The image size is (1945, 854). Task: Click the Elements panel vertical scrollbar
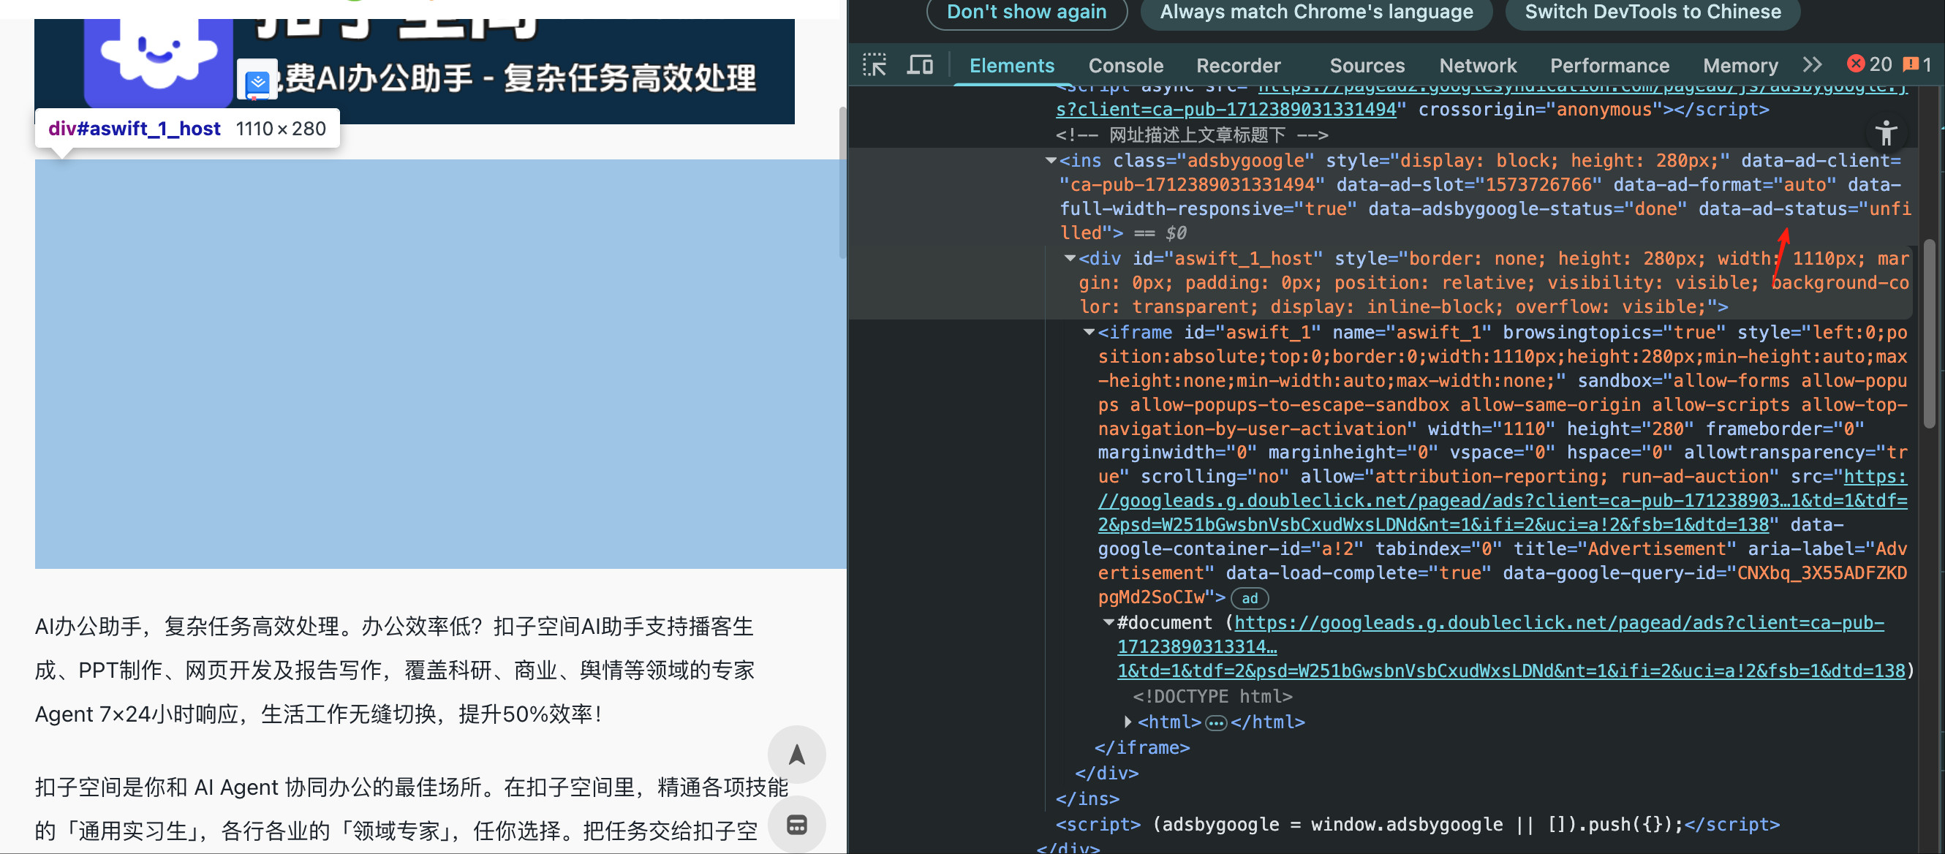click(1928, 332)
